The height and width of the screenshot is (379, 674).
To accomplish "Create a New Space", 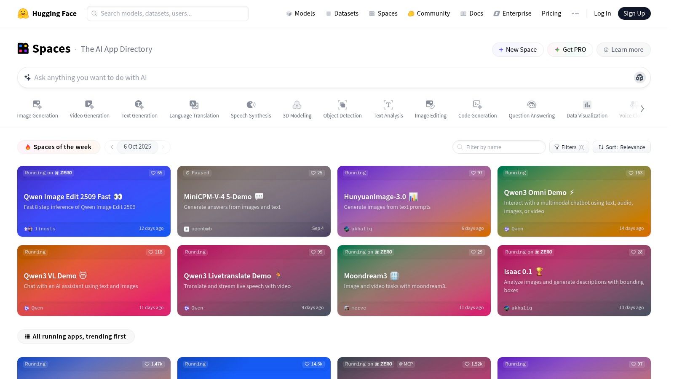I will pos(518,50).
